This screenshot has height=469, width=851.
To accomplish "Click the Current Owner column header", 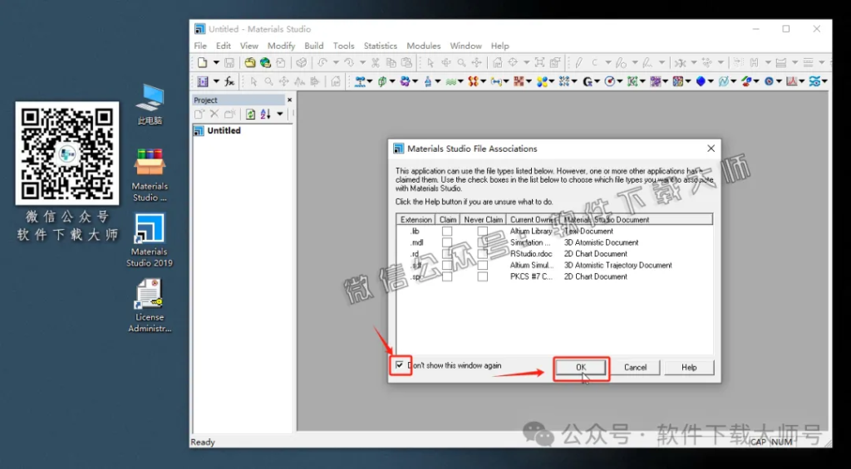I will click(533, 220).
